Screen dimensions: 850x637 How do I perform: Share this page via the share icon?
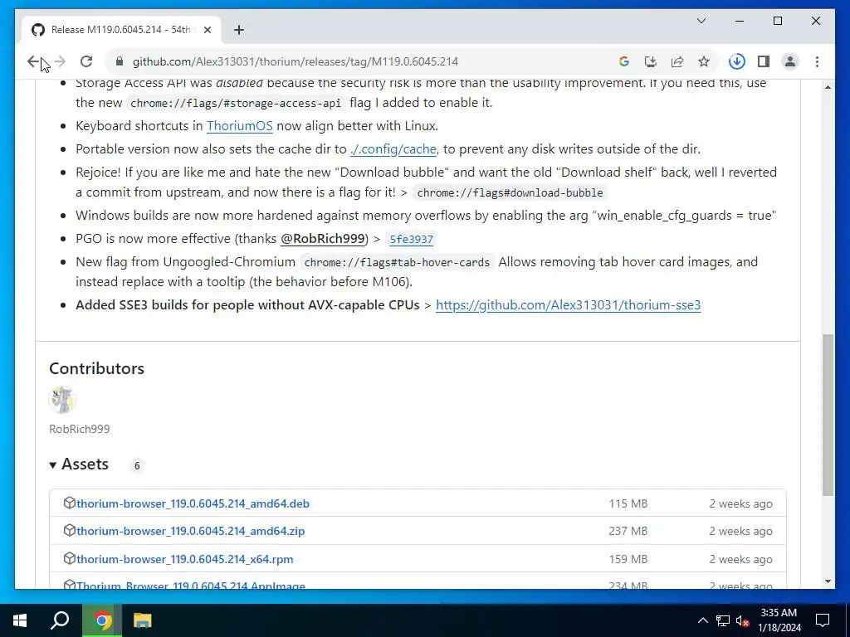677,61
